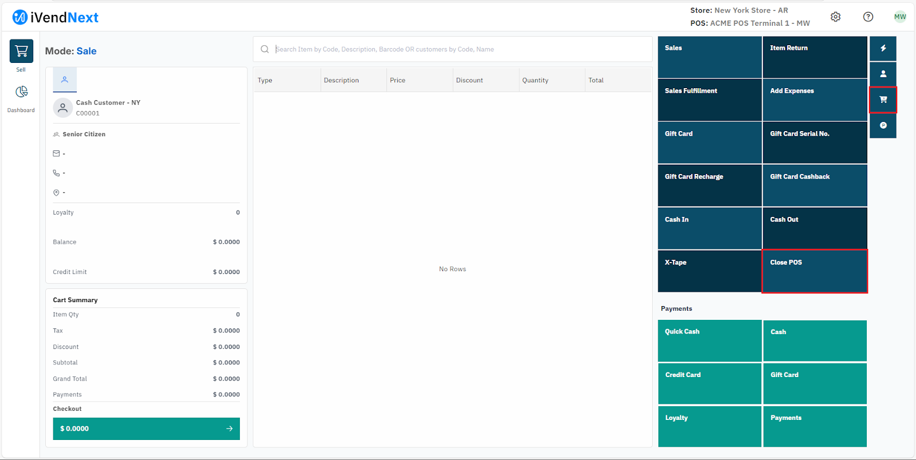Click the Type column header
This screenshot has height=460, width=916.
pos(287,80)
